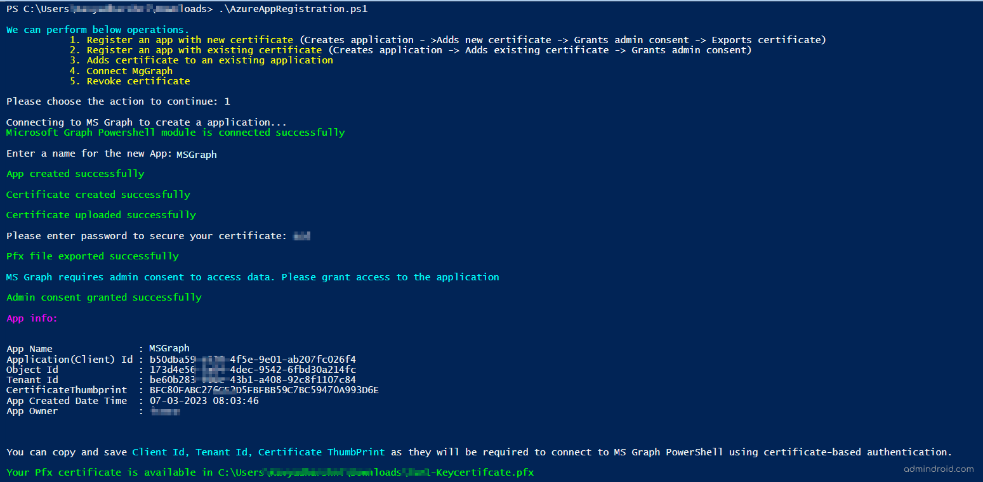
Task: Click 'Admin consent granted successfully' line
Action: (x=104, y=297)
